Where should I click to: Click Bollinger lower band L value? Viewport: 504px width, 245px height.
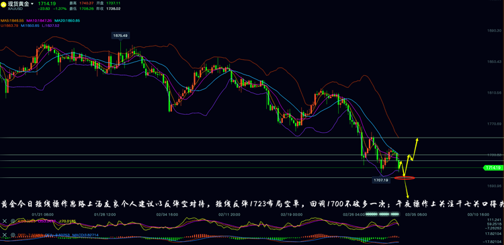tap(50, 26)
